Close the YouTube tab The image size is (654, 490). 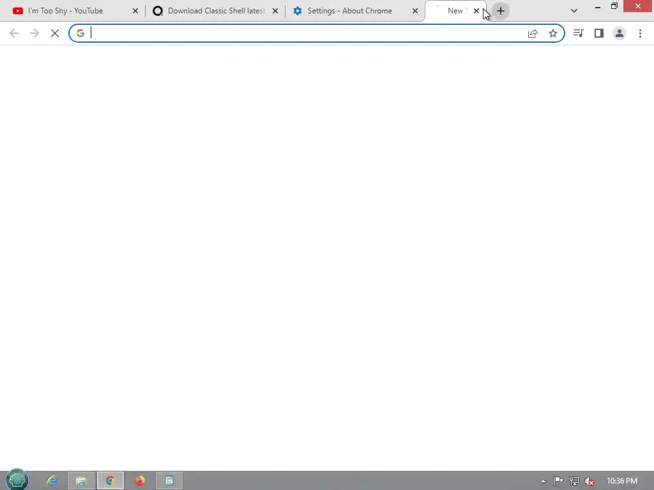135,11
